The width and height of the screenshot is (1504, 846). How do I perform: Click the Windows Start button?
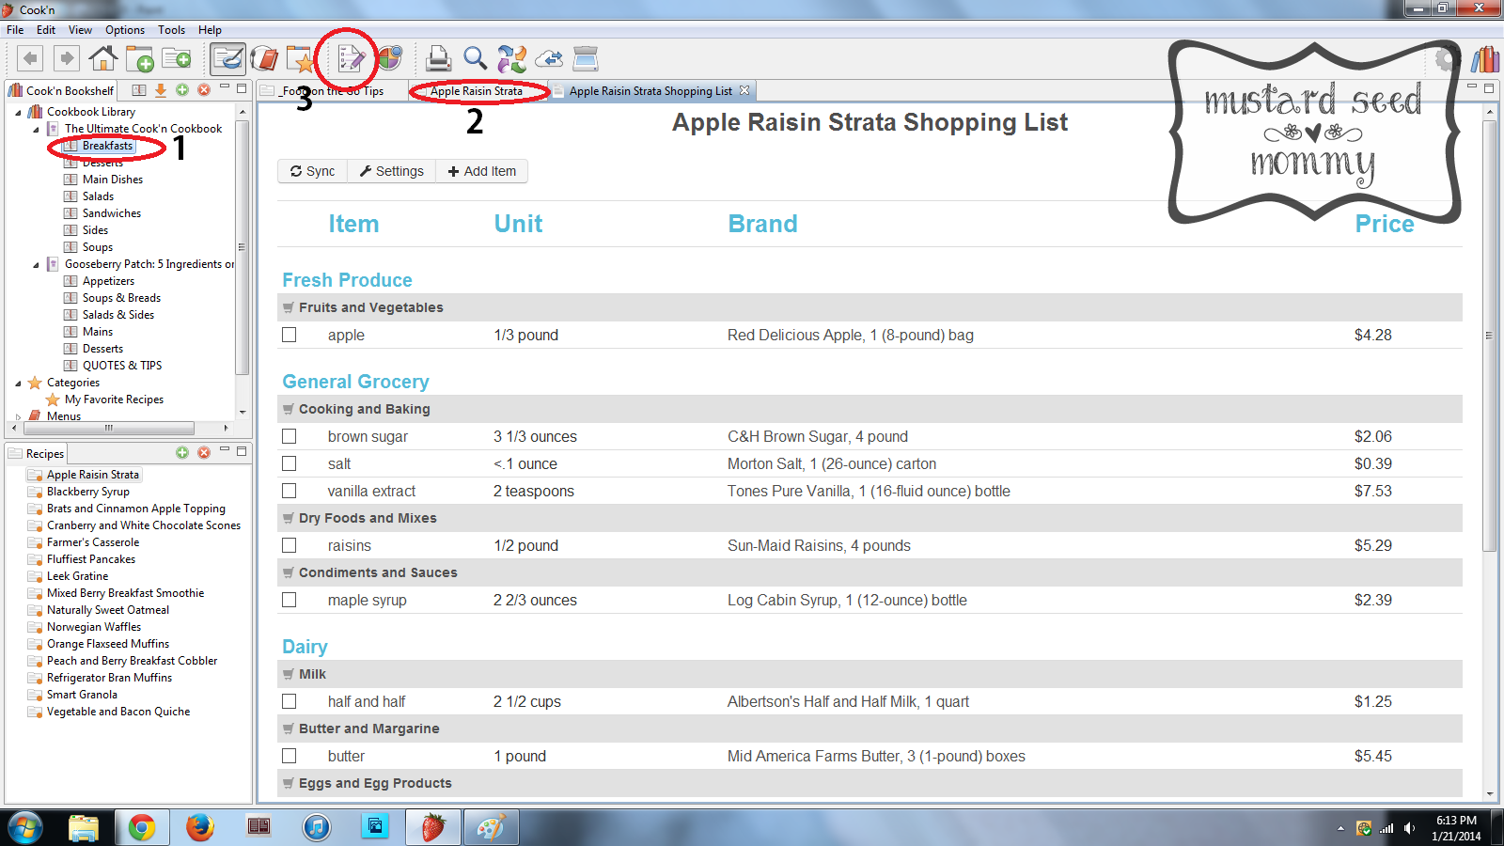tap(25, 827)
